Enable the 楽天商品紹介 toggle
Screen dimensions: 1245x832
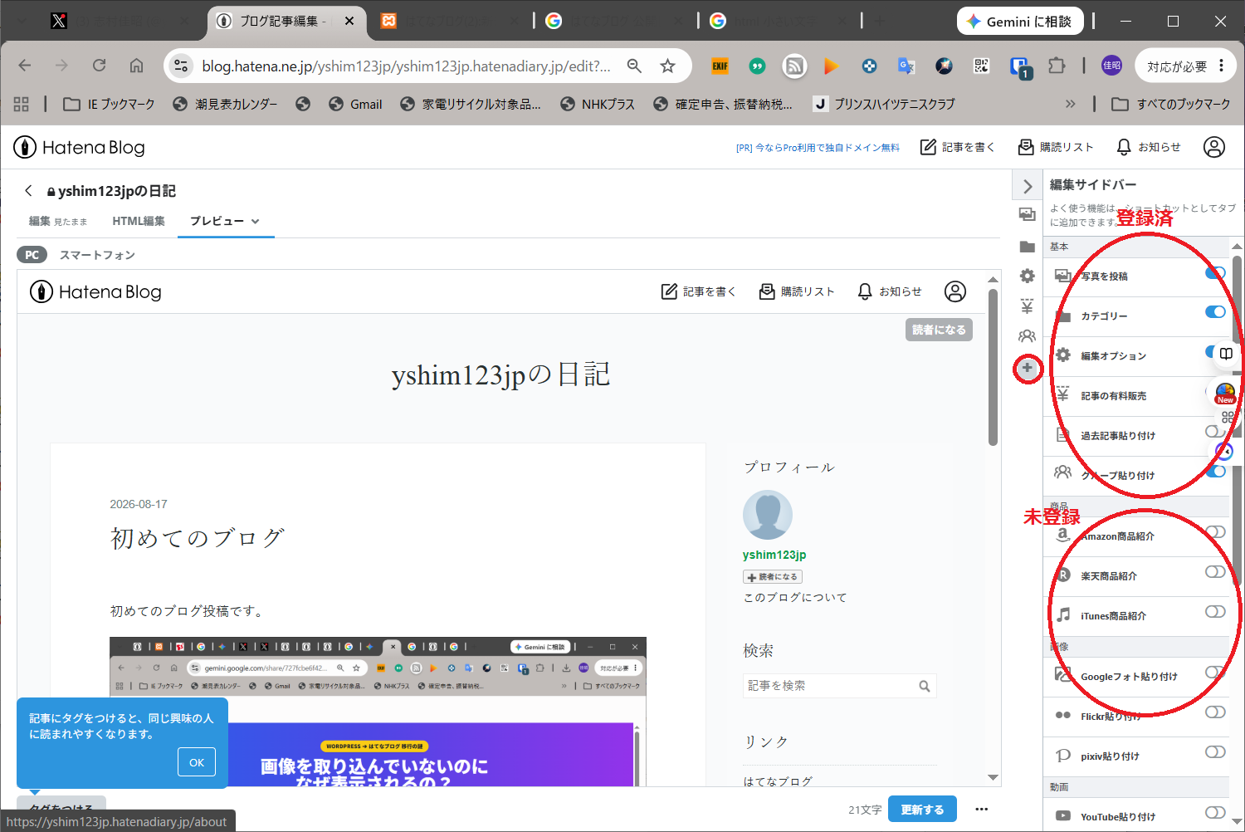[x=1215, y=571]
